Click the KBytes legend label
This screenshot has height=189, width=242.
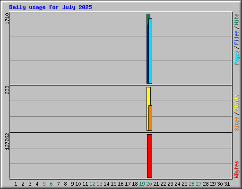[237, 170]
